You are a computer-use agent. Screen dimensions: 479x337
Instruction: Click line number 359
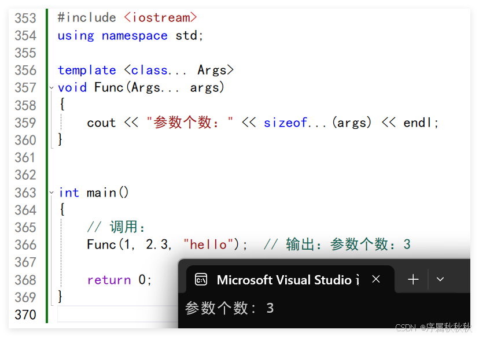(25, 123)
